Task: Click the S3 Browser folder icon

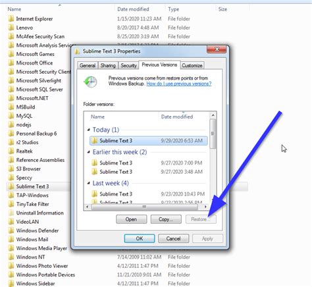Action: (11, 169)
